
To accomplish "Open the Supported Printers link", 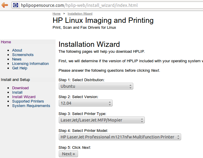I will [x=28, y=101].
